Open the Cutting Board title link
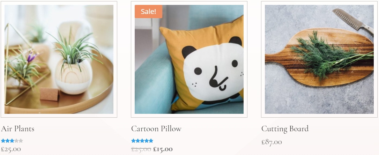 (x=285, y=129)
